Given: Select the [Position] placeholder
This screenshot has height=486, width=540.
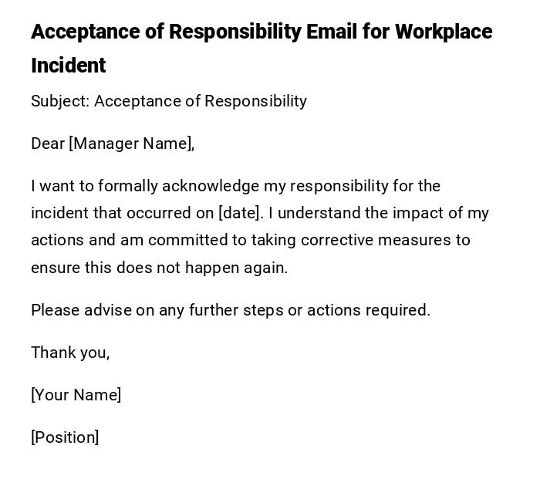Looking at the screenshot, I should click(x=65, y=437).
